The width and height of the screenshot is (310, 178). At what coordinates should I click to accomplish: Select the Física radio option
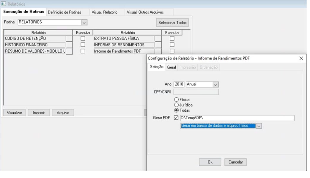pyautogui.click(x=176, y=100)
